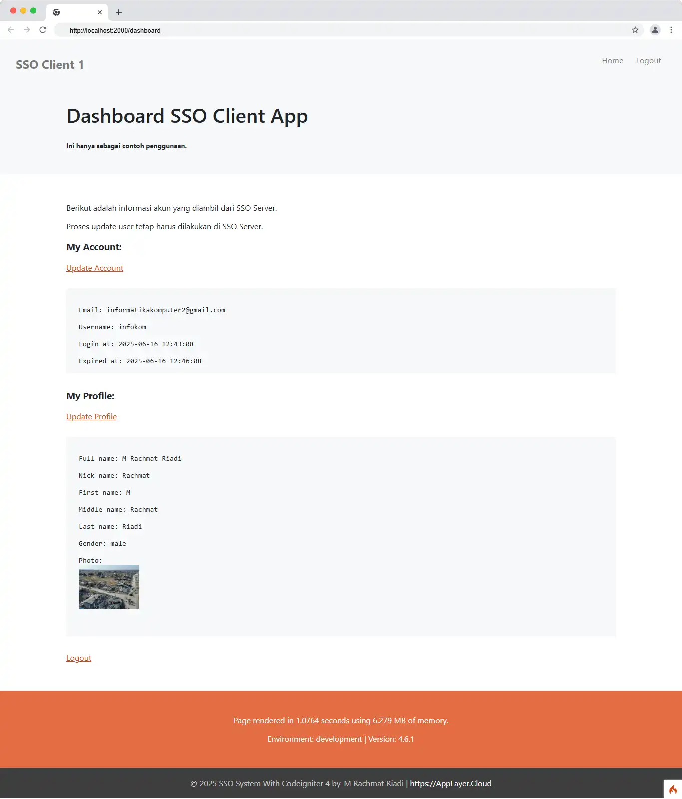Open a new tab with the plus icon
Viewport: 682px width, 799px height.
[119, 12]
